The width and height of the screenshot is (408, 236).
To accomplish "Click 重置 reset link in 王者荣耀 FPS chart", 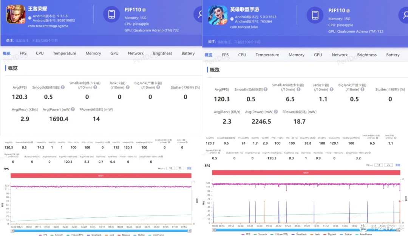I will point(189,168).
